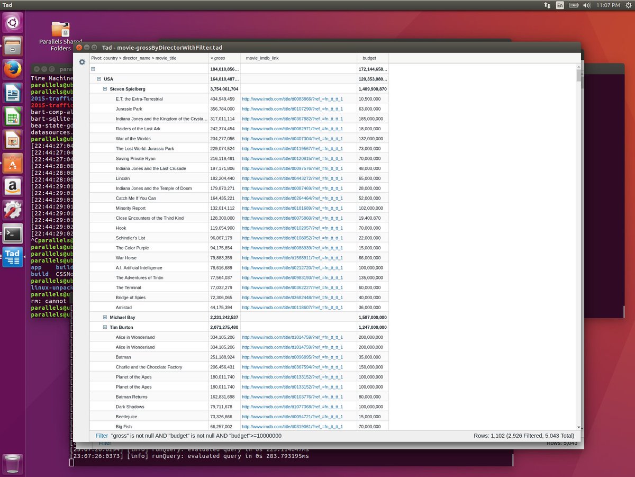
Task: Click the scrollbar down arrow
Action: point(579,427)
